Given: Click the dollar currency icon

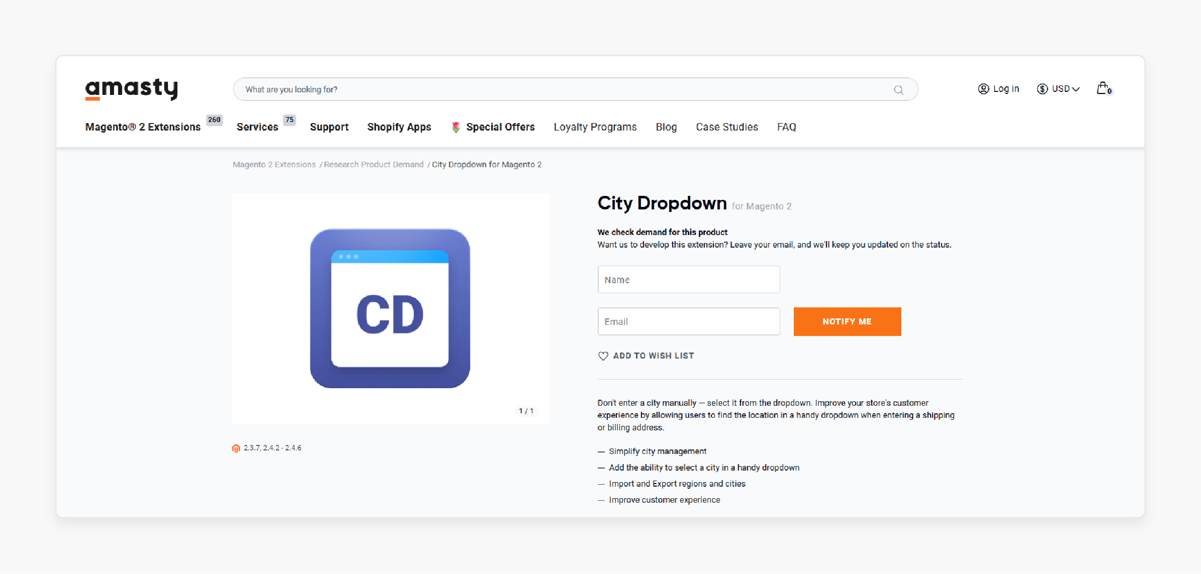Looking at the screenshot, I should click(x=1042, y=89).
